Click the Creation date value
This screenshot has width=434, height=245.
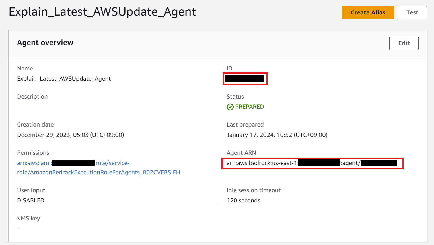click(70, 135)
